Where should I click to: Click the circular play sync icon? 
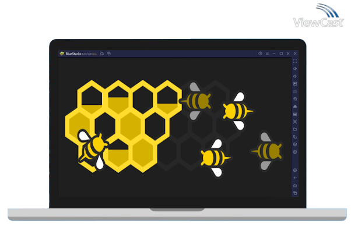pyautogui.click(x=295, y=99)
